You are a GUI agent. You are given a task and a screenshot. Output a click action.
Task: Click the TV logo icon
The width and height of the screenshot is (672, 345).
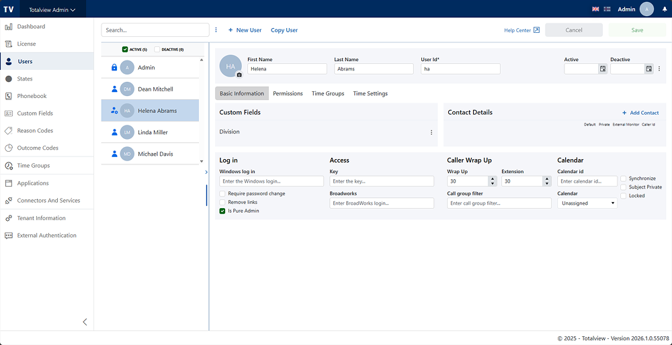[x=9, y=9]
